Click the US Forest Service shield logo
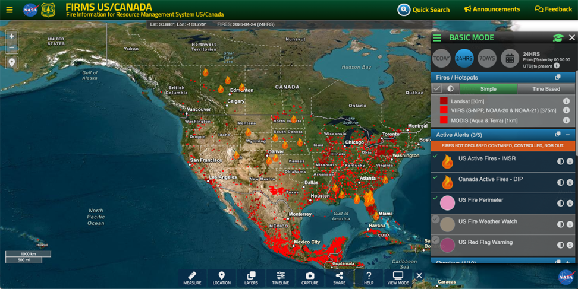578x289 pixels. [x=48, y=10]
